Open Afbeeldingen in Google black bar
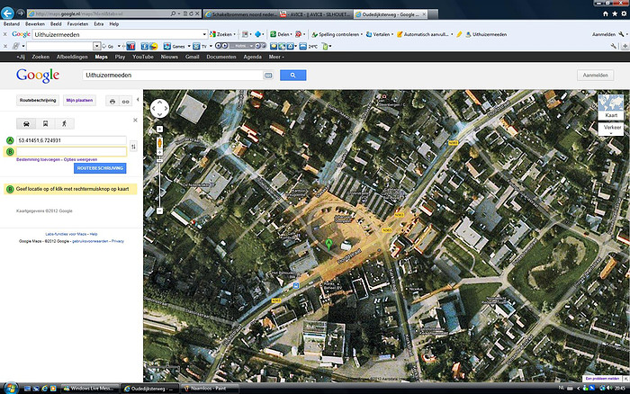 click(72, 57)
